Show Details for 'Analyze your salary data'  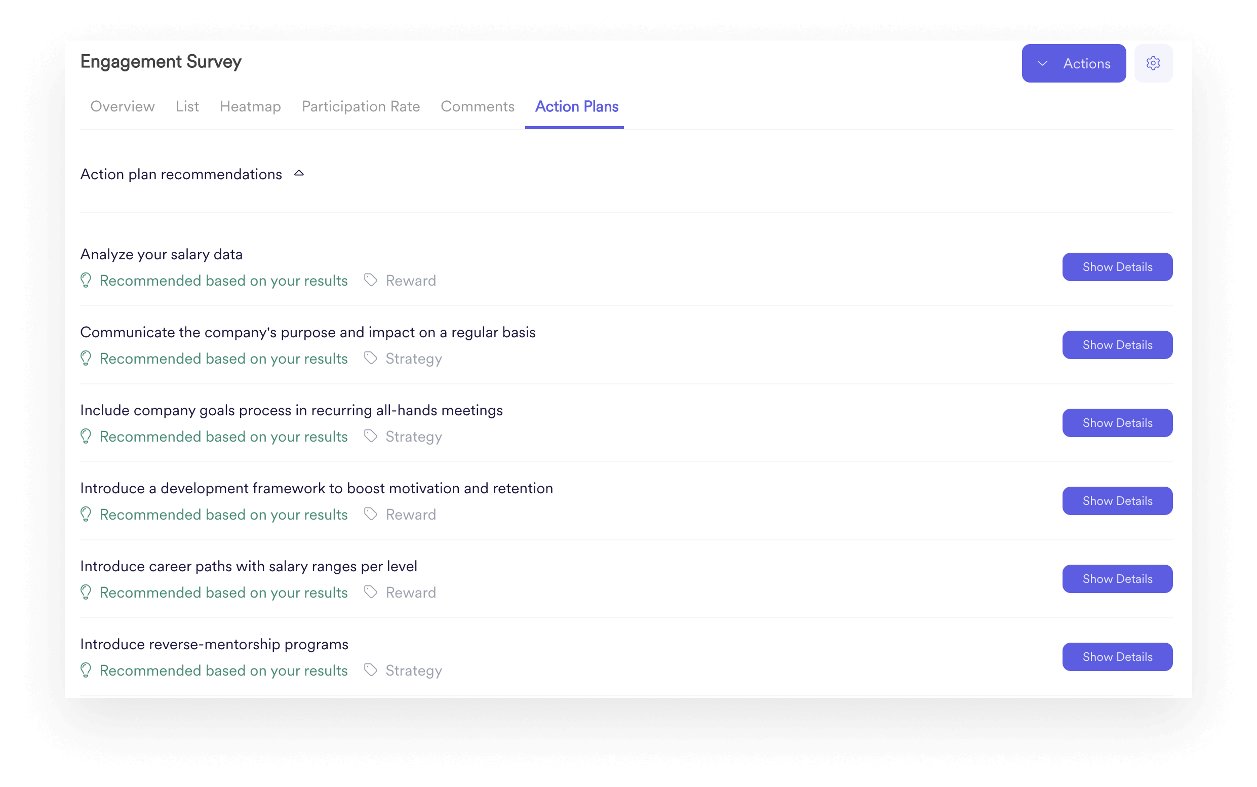click(1117, 266)
